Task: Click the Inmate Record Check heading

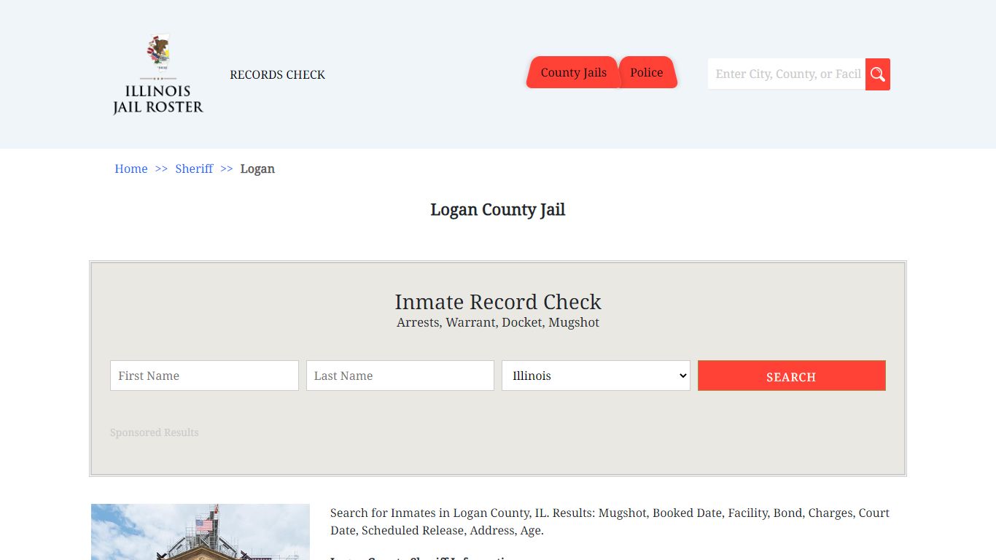Action: [498, 302]
